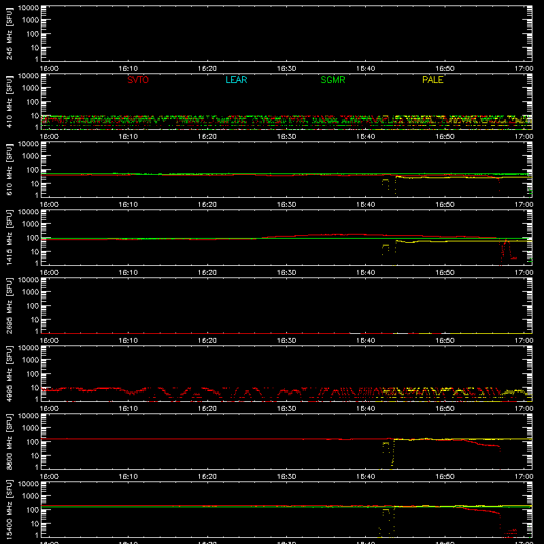Viewport: 544px width, 544px height.
Task: Click the 16:40 time label under the 610 MHz panel
Action: (365, 205)
